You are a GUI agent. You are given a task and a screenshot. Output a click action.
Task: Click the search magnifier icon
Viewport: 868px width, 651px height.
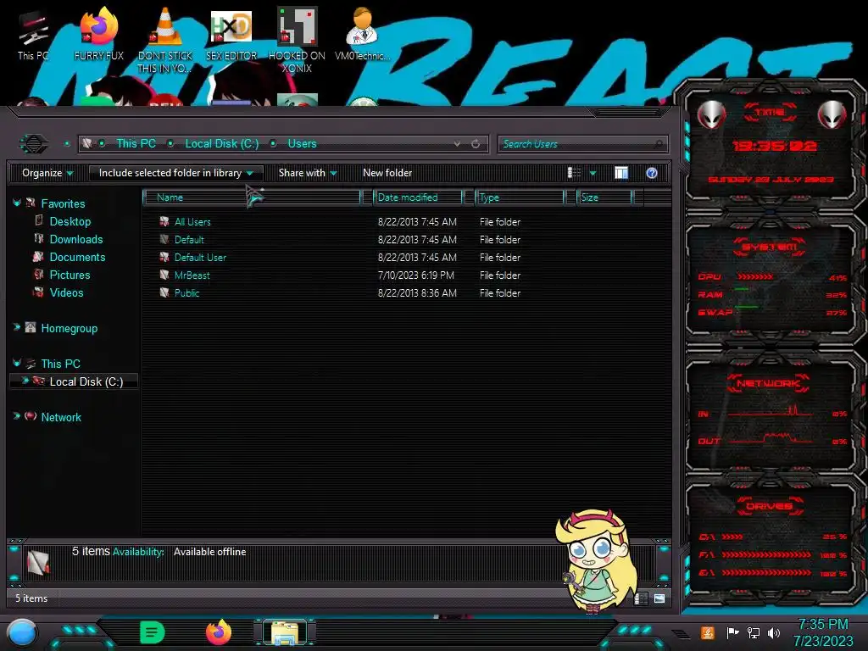tap(658, 144)
